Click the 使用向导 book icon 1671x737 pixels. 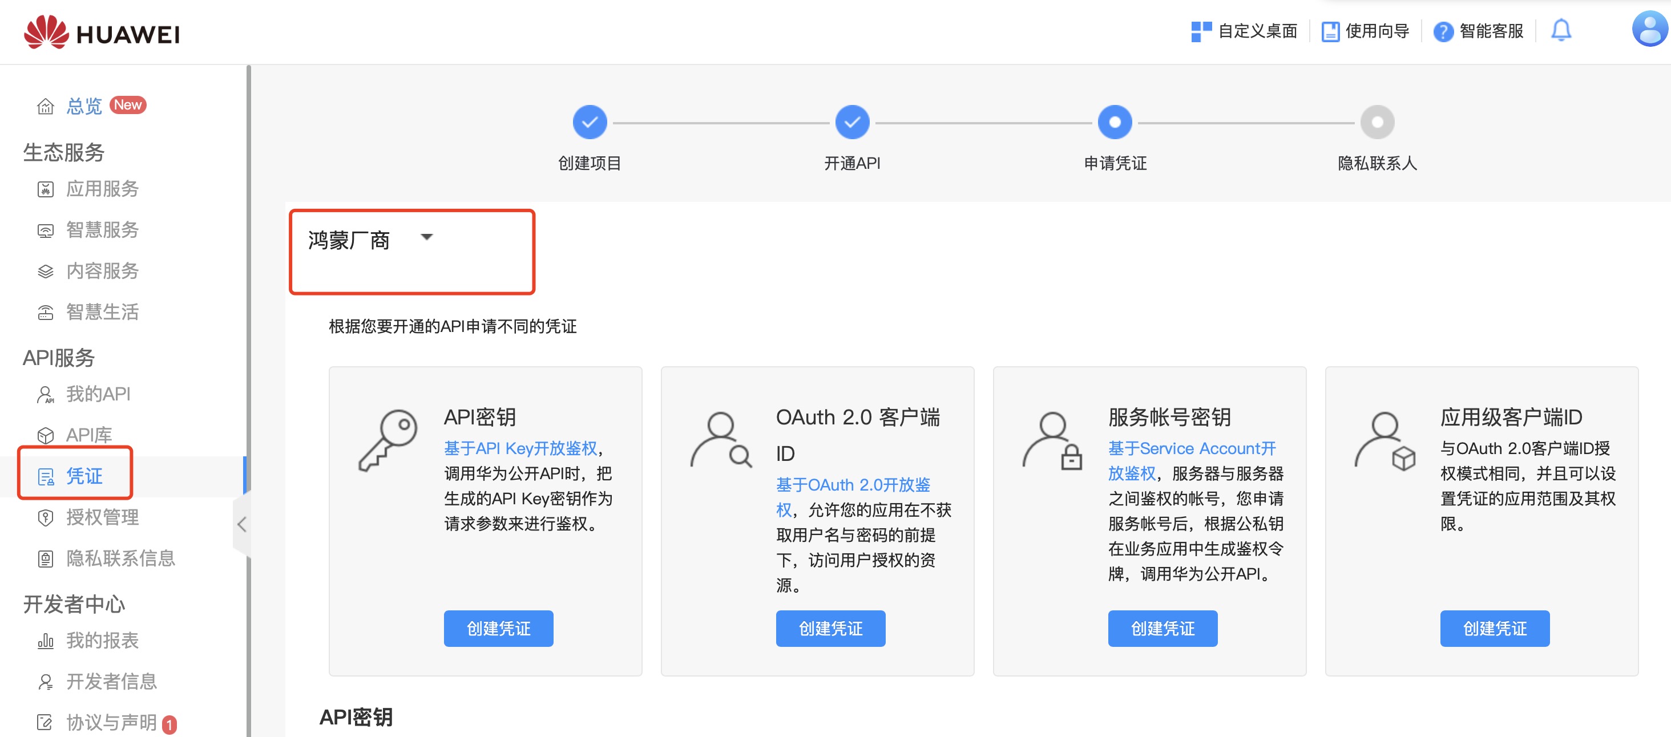(1330, 31)
